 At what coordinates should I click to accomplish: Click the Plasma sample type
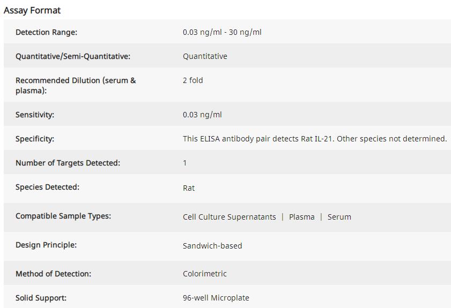coord(301,217)
